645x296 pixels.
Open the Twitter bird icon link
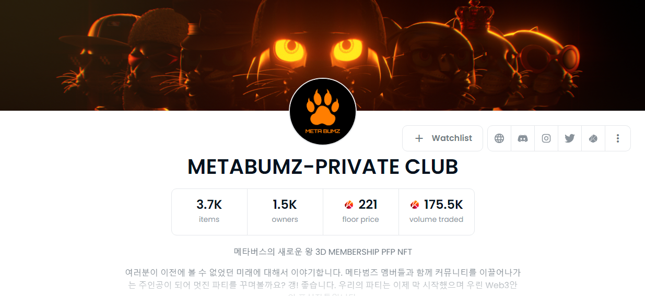coord(570,138)
